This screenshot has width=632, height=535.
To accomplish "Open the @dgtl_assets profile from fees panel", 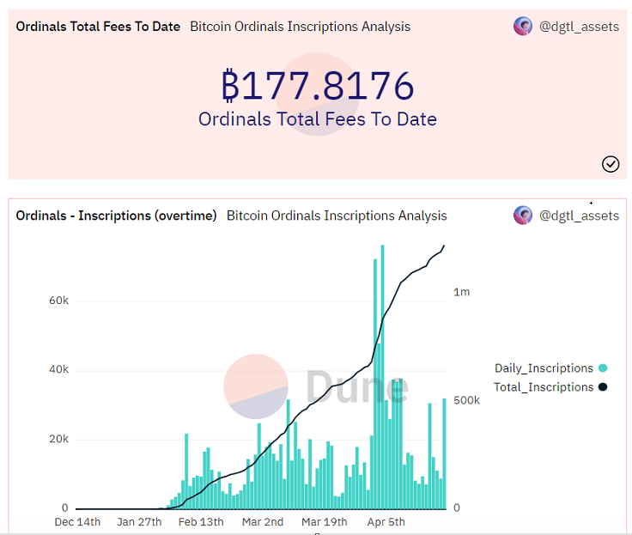I will pos(579,27).
